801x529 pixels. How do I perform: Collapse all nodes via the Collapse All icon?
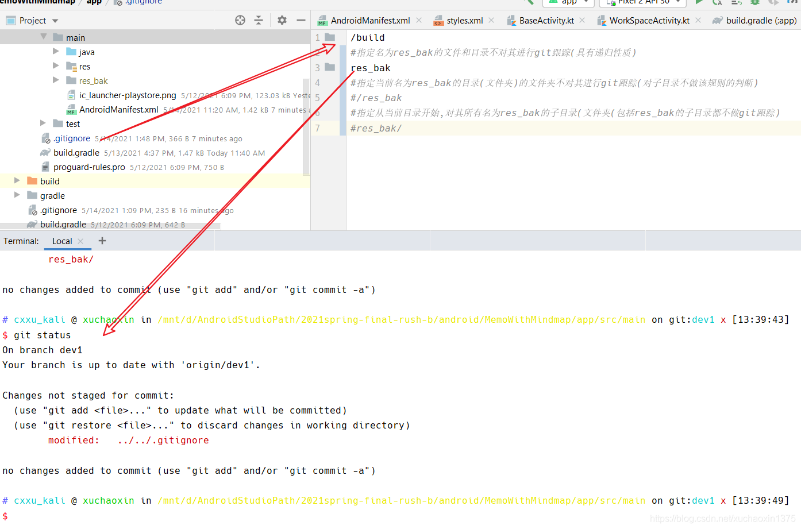coord(259,20)
